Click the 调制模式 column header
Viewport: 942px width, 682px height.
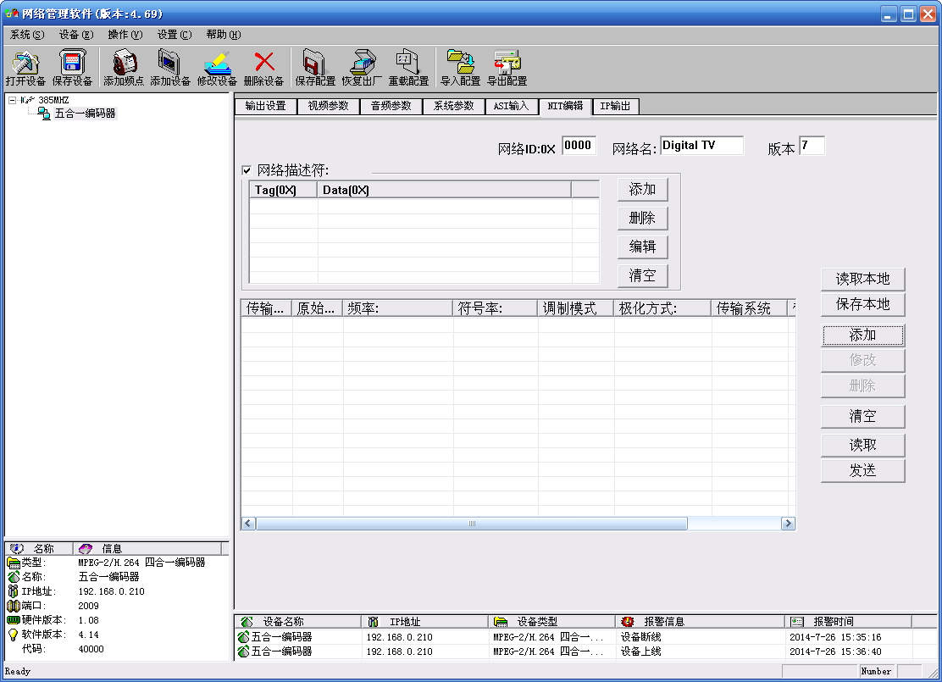tap(575, 309)
